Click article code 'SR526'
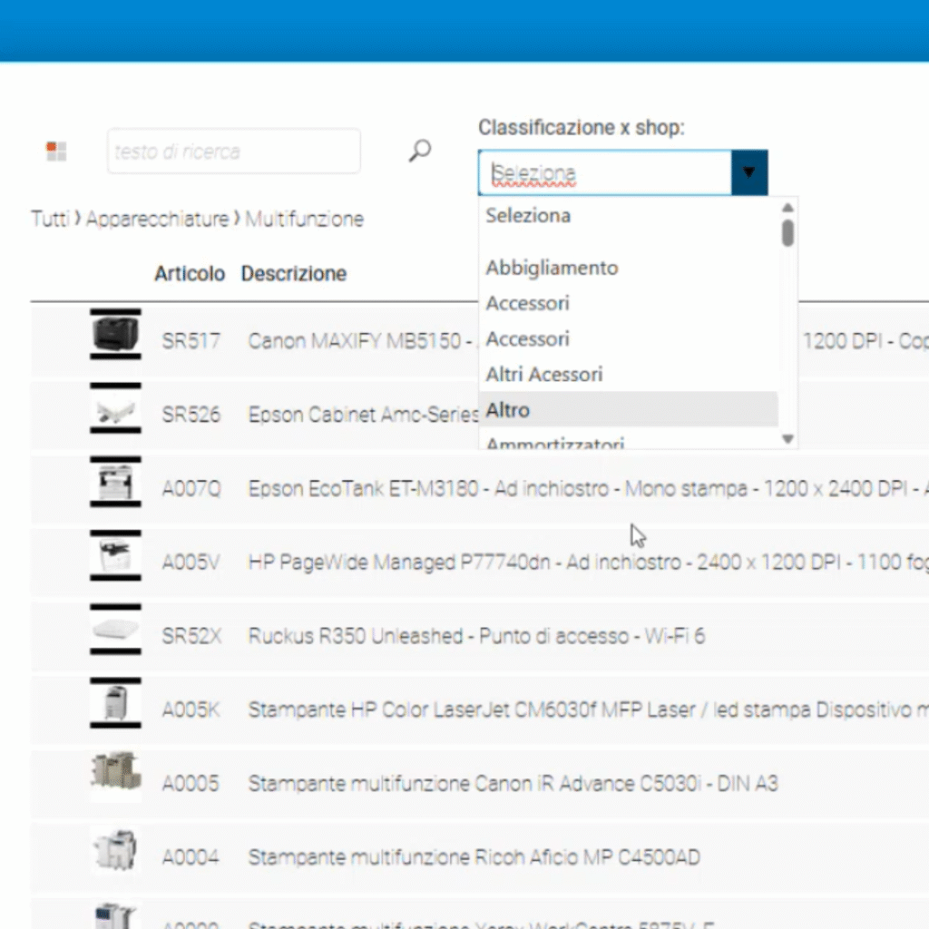The width and height of the screenshot is (929, 929). coord(191,415)
